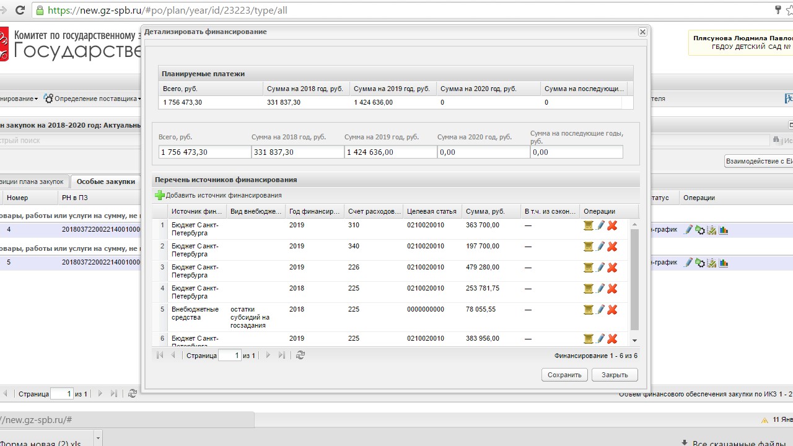Open the Определение поставщика dropdown menu
Screen dimensions: 793x446
(92, 98)
